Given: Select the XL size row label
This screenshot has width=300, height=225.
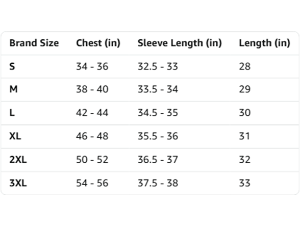Looking at the screenshot, I should [x=15, y=136].
